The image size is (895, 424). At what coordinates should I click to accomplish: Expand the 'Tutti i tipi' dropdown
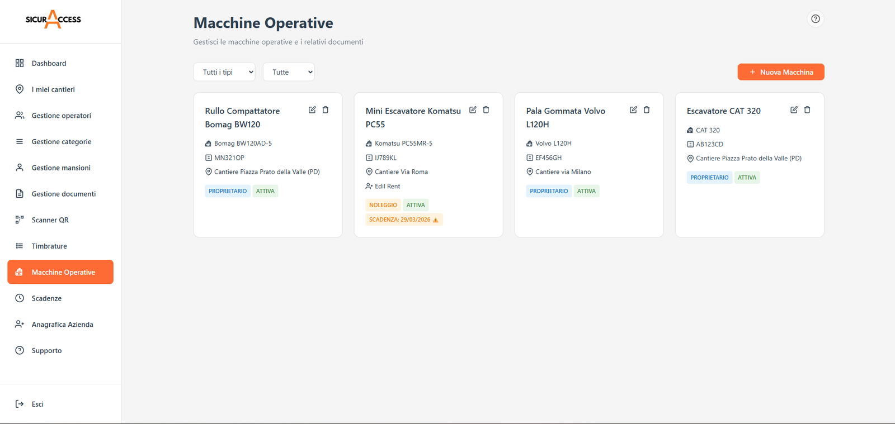pyautogui.click(x=224, y=72)
